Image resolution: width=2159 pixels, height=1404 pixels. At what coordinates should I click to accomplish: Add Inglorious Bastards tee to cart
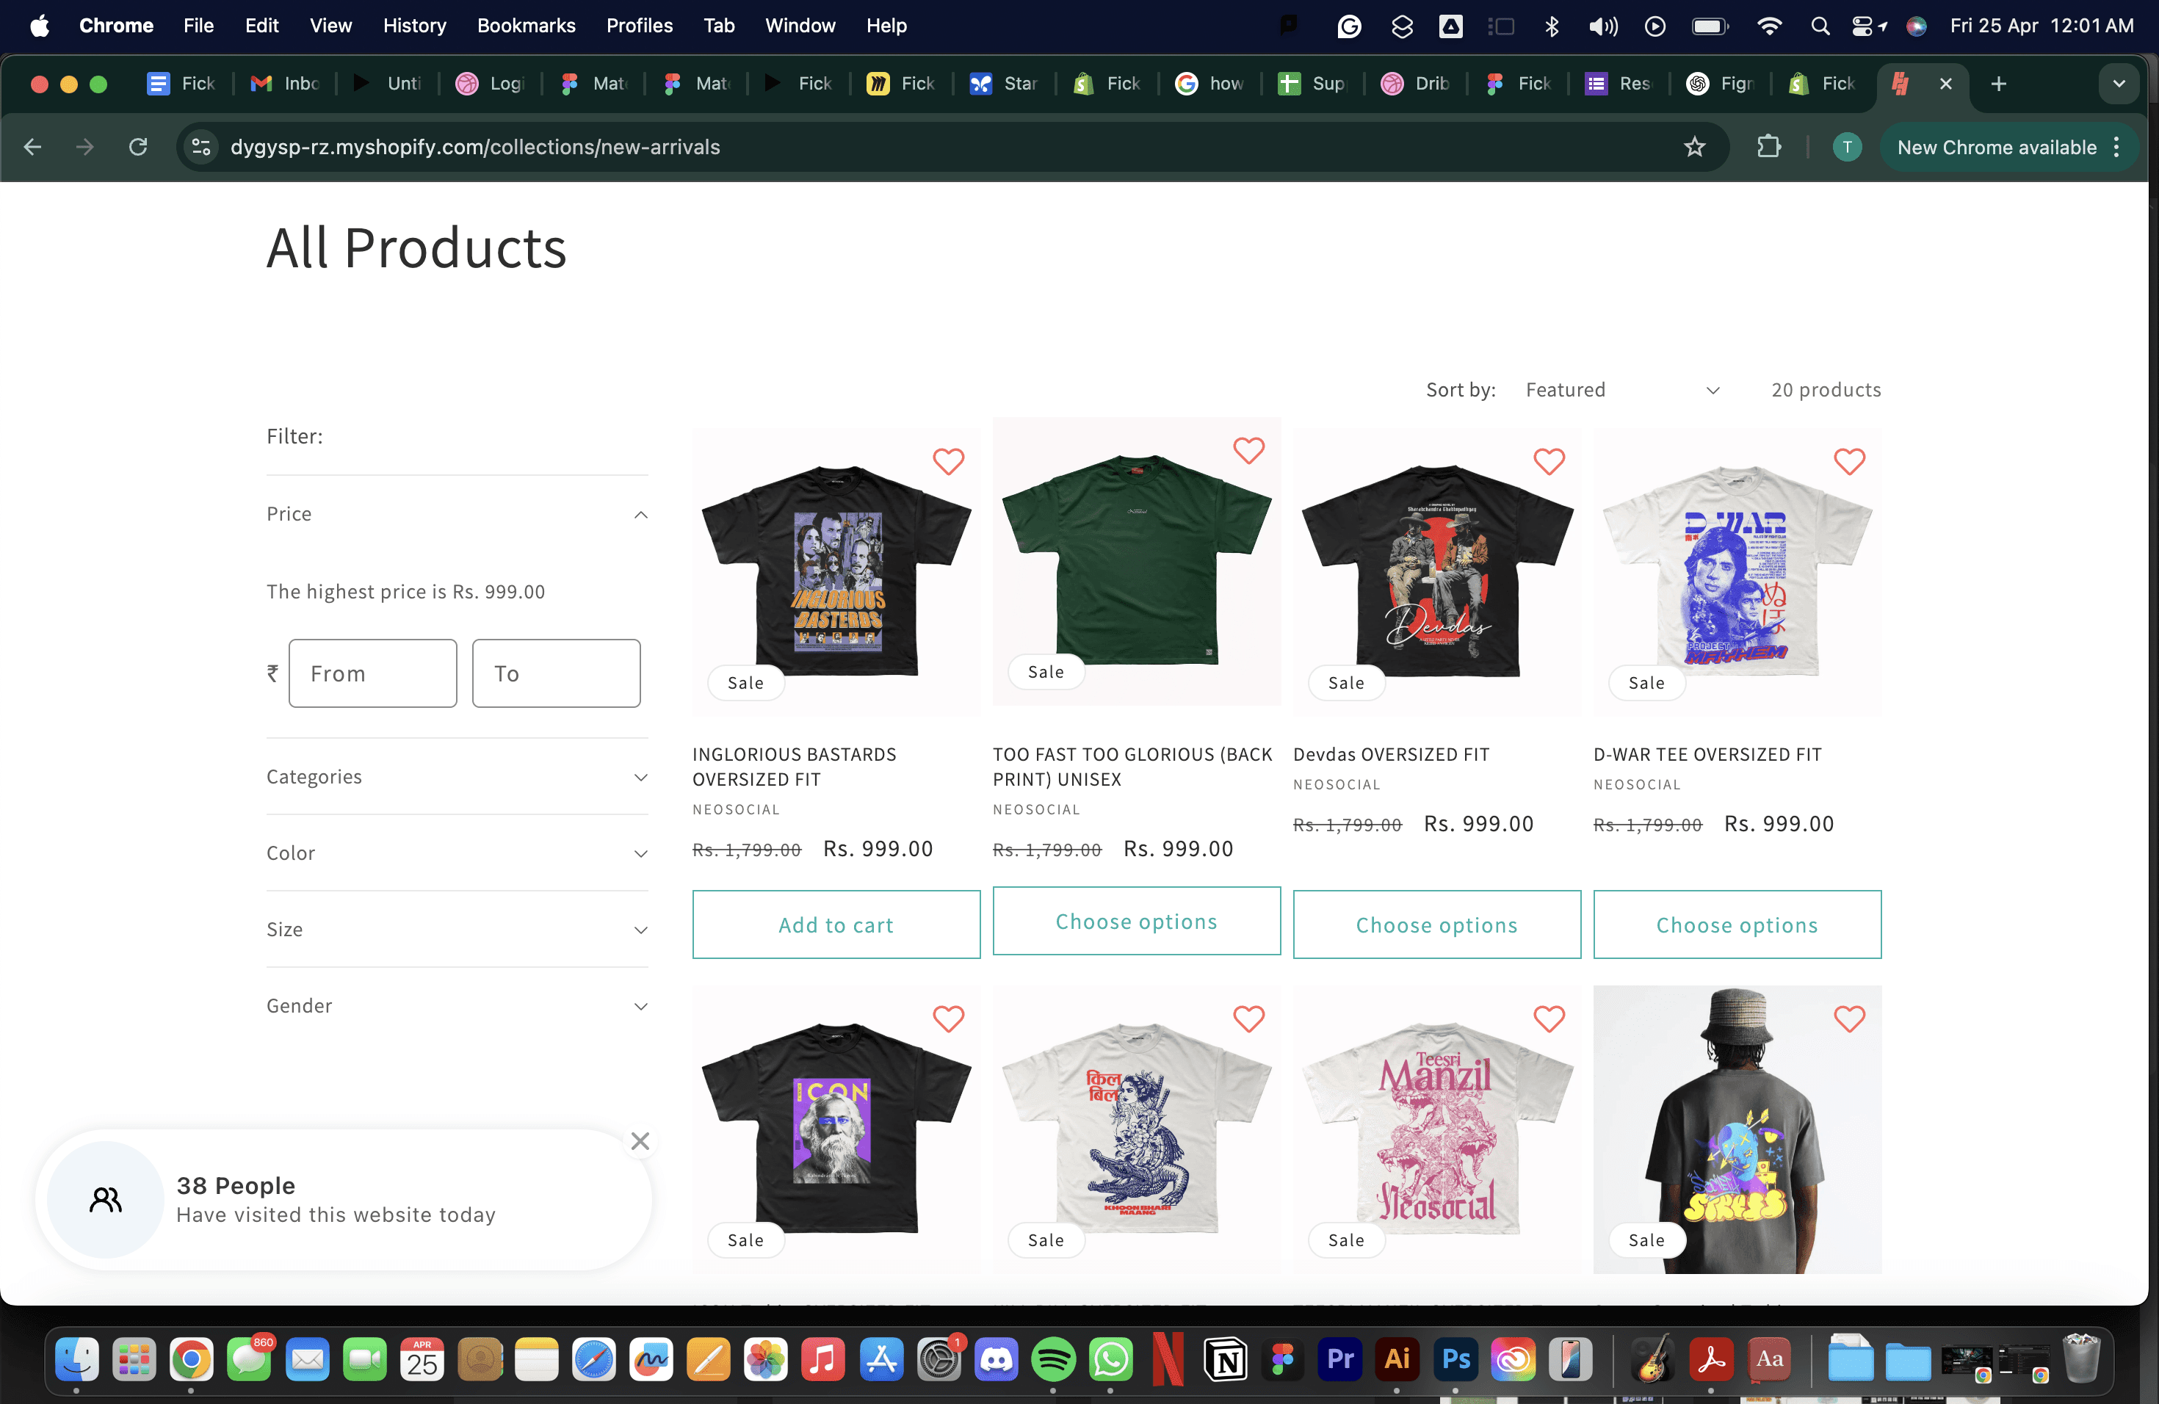click(x=836, y=924)
